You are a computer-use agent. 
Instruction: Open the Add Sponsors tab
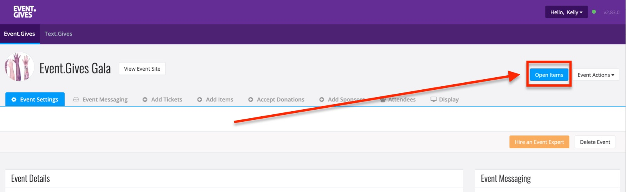[342, 100]
